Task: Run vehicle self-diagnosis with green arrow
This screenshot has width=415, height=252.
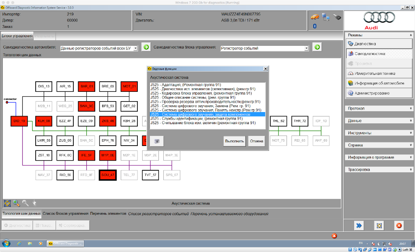Action: click(x=146, y=48)
